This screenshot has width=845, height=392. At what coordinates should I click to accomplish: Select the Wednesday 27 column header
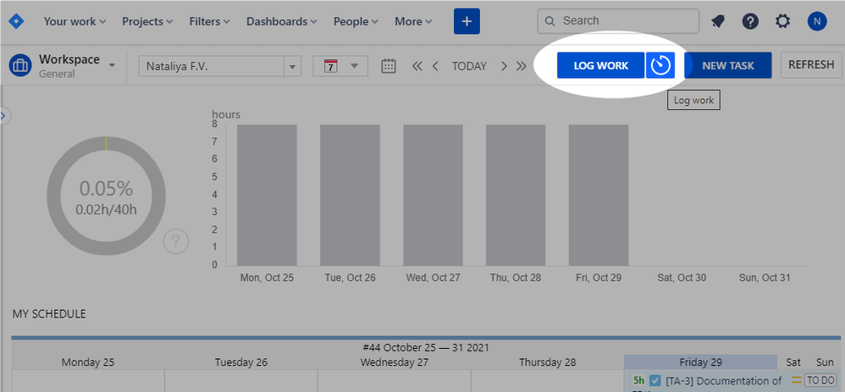click(394, 362)
